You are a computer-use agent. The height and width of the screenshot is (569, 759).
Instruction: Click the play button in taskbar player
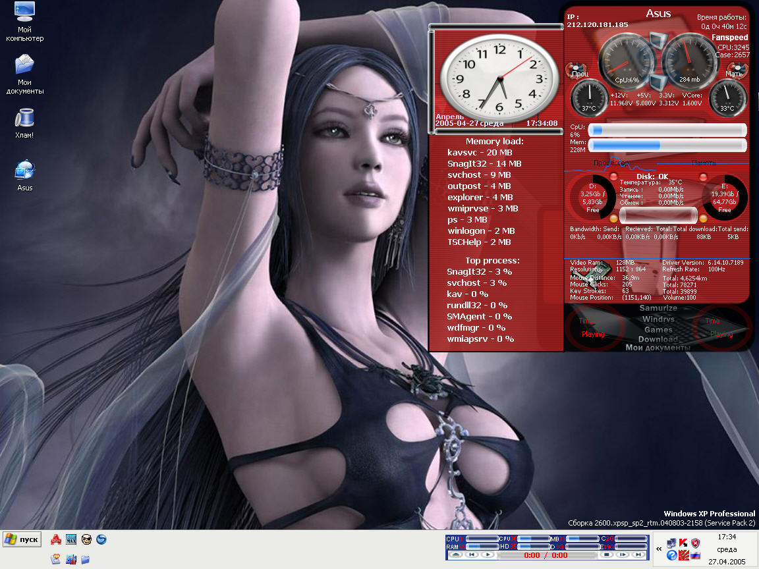[488, 555]
